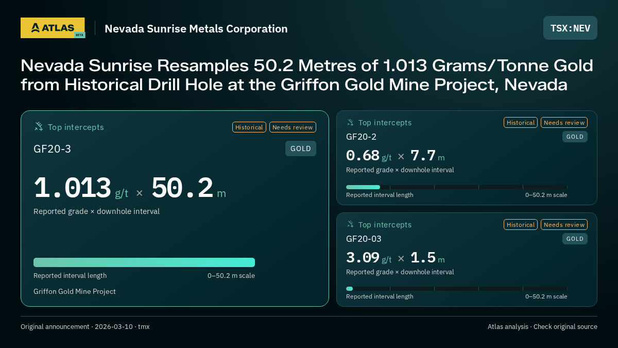Image resolution: width=618 pixels, height=348 pixels.
Task: Click 0–50.2 m scale label under GF20-3 bar
Action: pos(231,276)
